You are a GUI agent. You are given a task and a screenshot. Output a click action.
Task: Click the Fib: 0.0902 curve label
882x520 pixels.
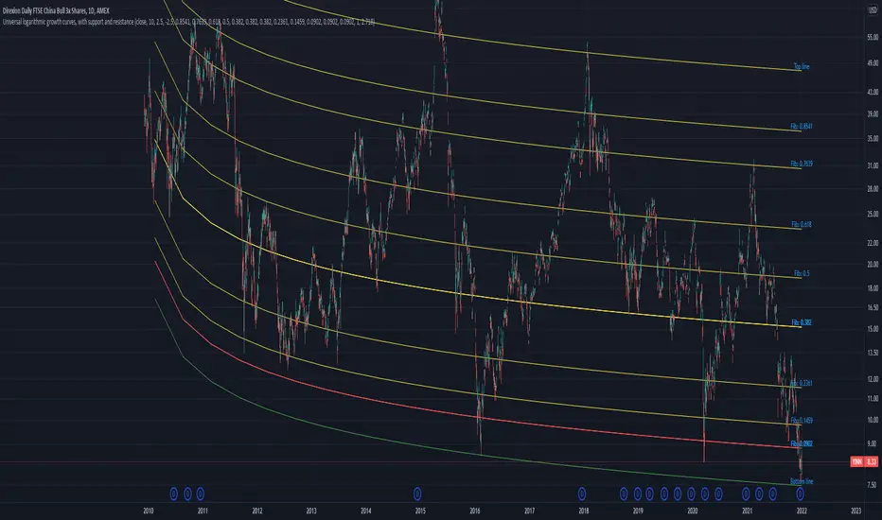pyautogui.click(x=801, y=443)
